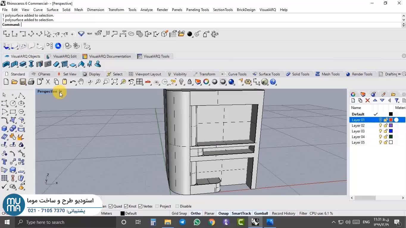Open the Surface menu
The height and width of the screenshot is (228, 406).
tap(52, 10)
